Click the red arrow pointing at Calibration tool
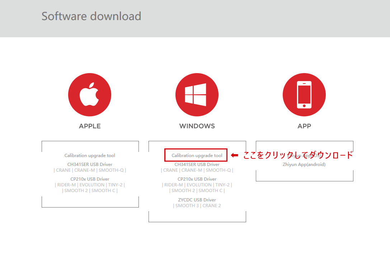This screenshot has width=390, height=257. coord(235,155)
